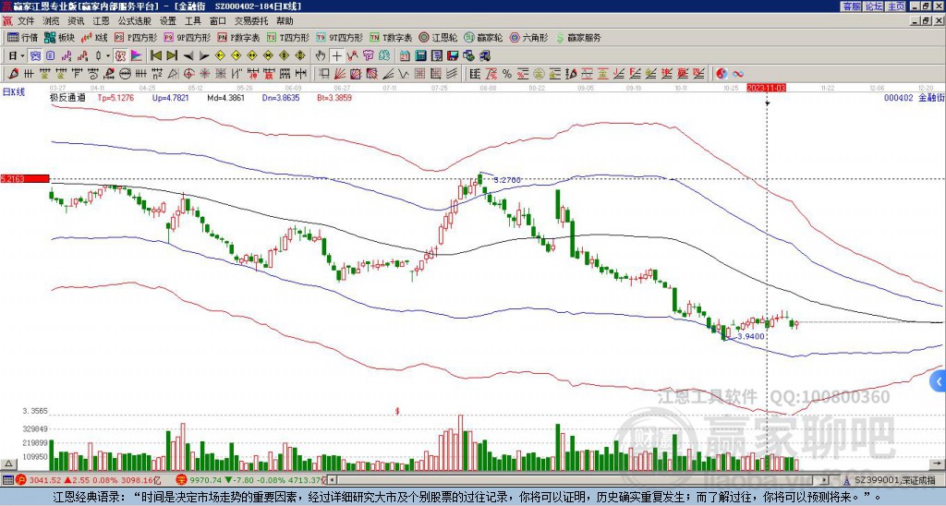This screenshot has height=506, width=946.
Task: Click the colorful flag icon
Action: 136,55
